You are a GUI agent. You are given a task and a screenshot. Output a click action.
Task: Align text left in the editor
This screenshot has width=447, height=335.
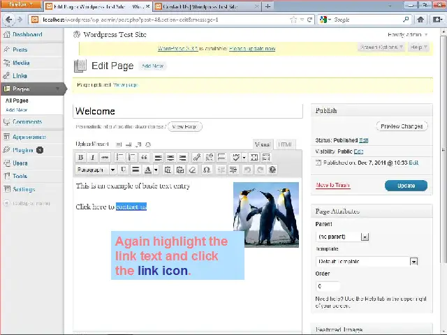click(159, 157)
